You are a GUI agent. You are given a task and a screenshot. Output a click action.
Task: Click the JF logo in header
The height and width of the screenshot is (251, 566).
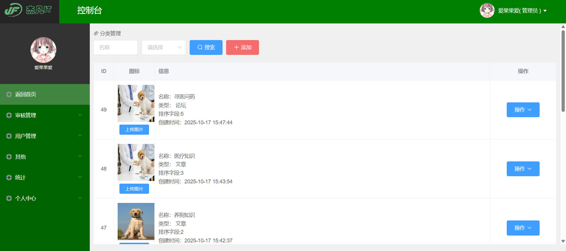point(28,10)
